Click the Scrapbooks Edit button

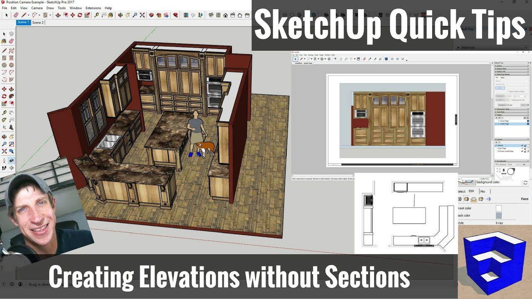524,164
